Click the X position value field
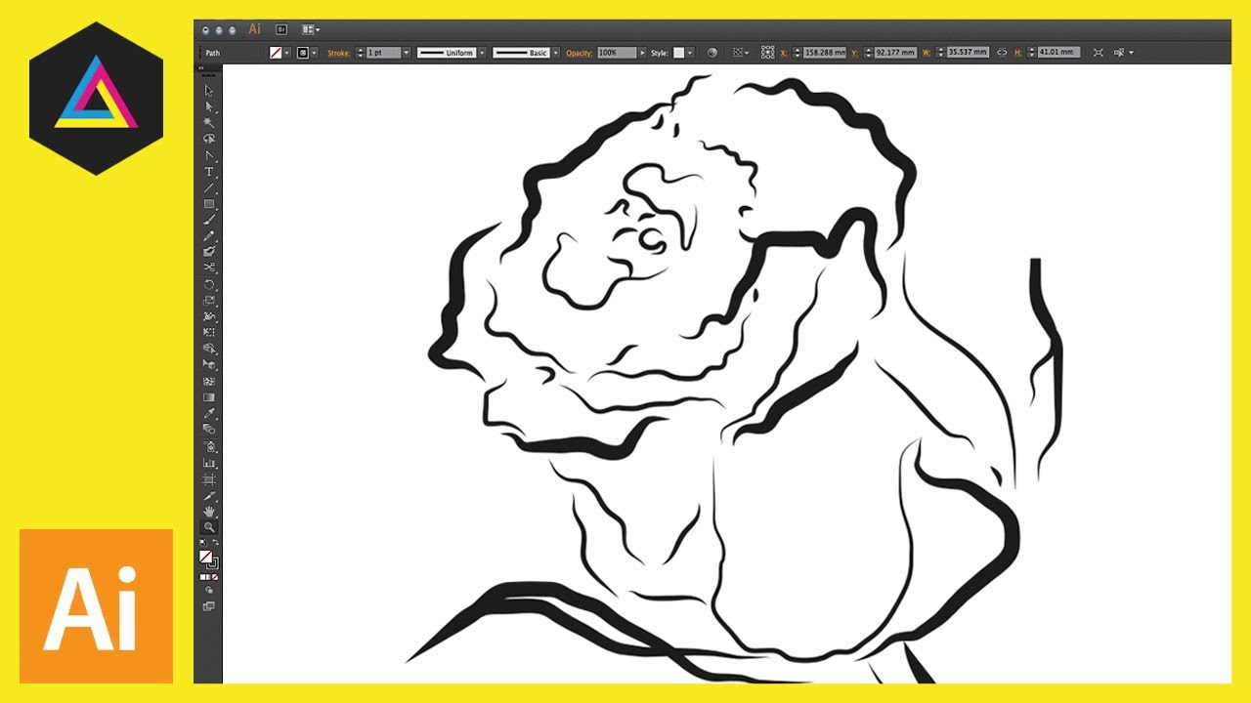 coord(824,53)
